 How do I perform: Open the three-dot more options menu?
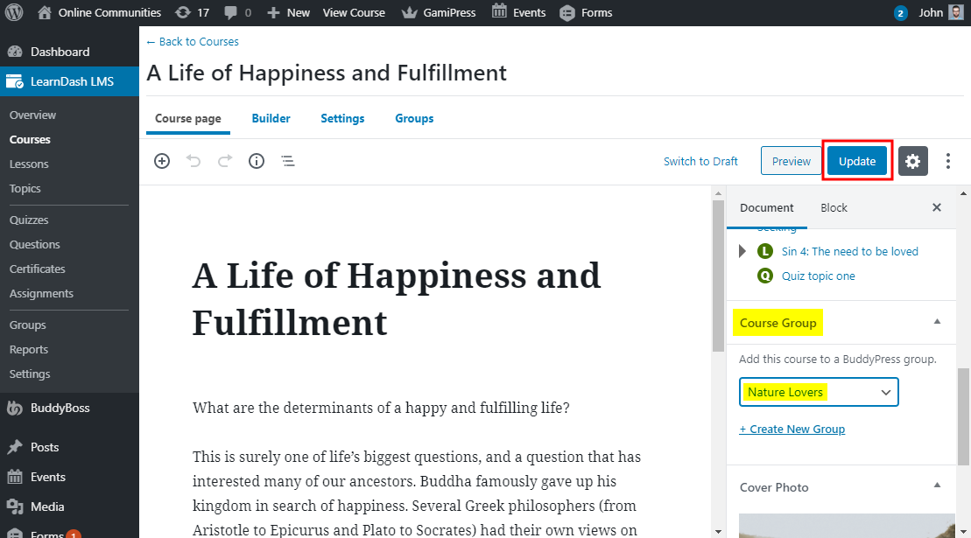pos(948,161)
